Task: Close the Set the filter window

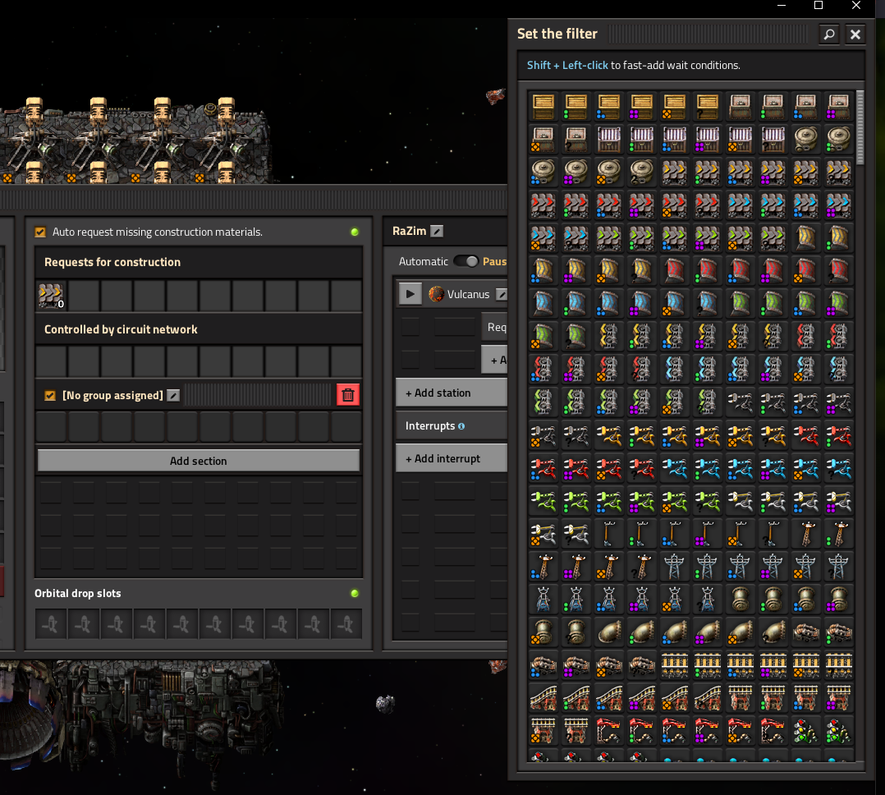Action: tap(855, 34)
